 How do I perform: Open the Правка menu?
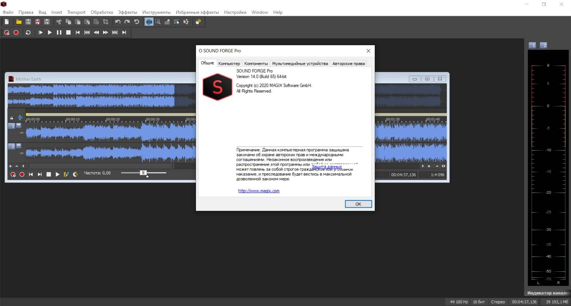coord(26,12)
